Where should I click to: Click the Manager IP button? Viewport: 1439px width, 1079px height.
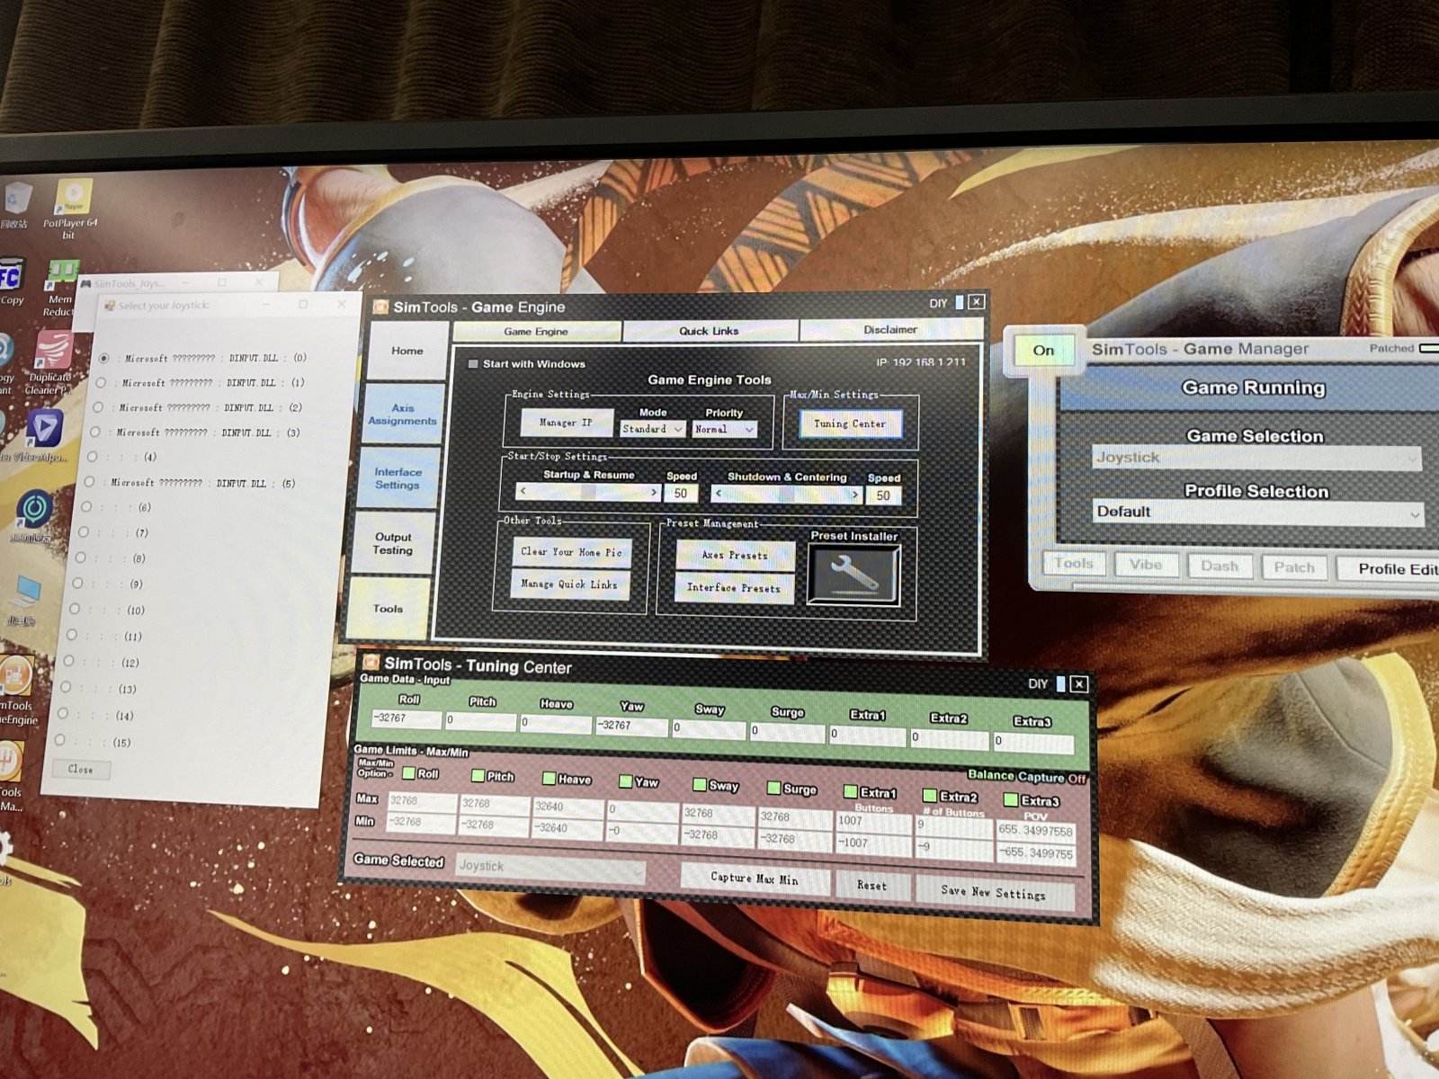pyautogui.click(x=567, y=423)
